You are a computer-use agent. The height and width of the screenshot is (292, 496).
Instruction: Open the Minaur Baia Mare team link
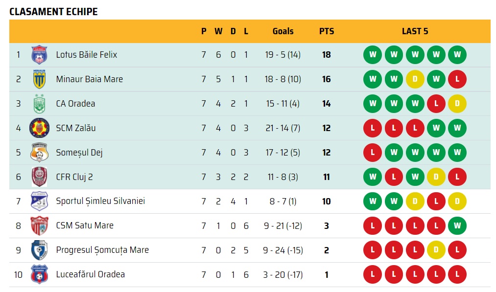(x=89, y=79)
